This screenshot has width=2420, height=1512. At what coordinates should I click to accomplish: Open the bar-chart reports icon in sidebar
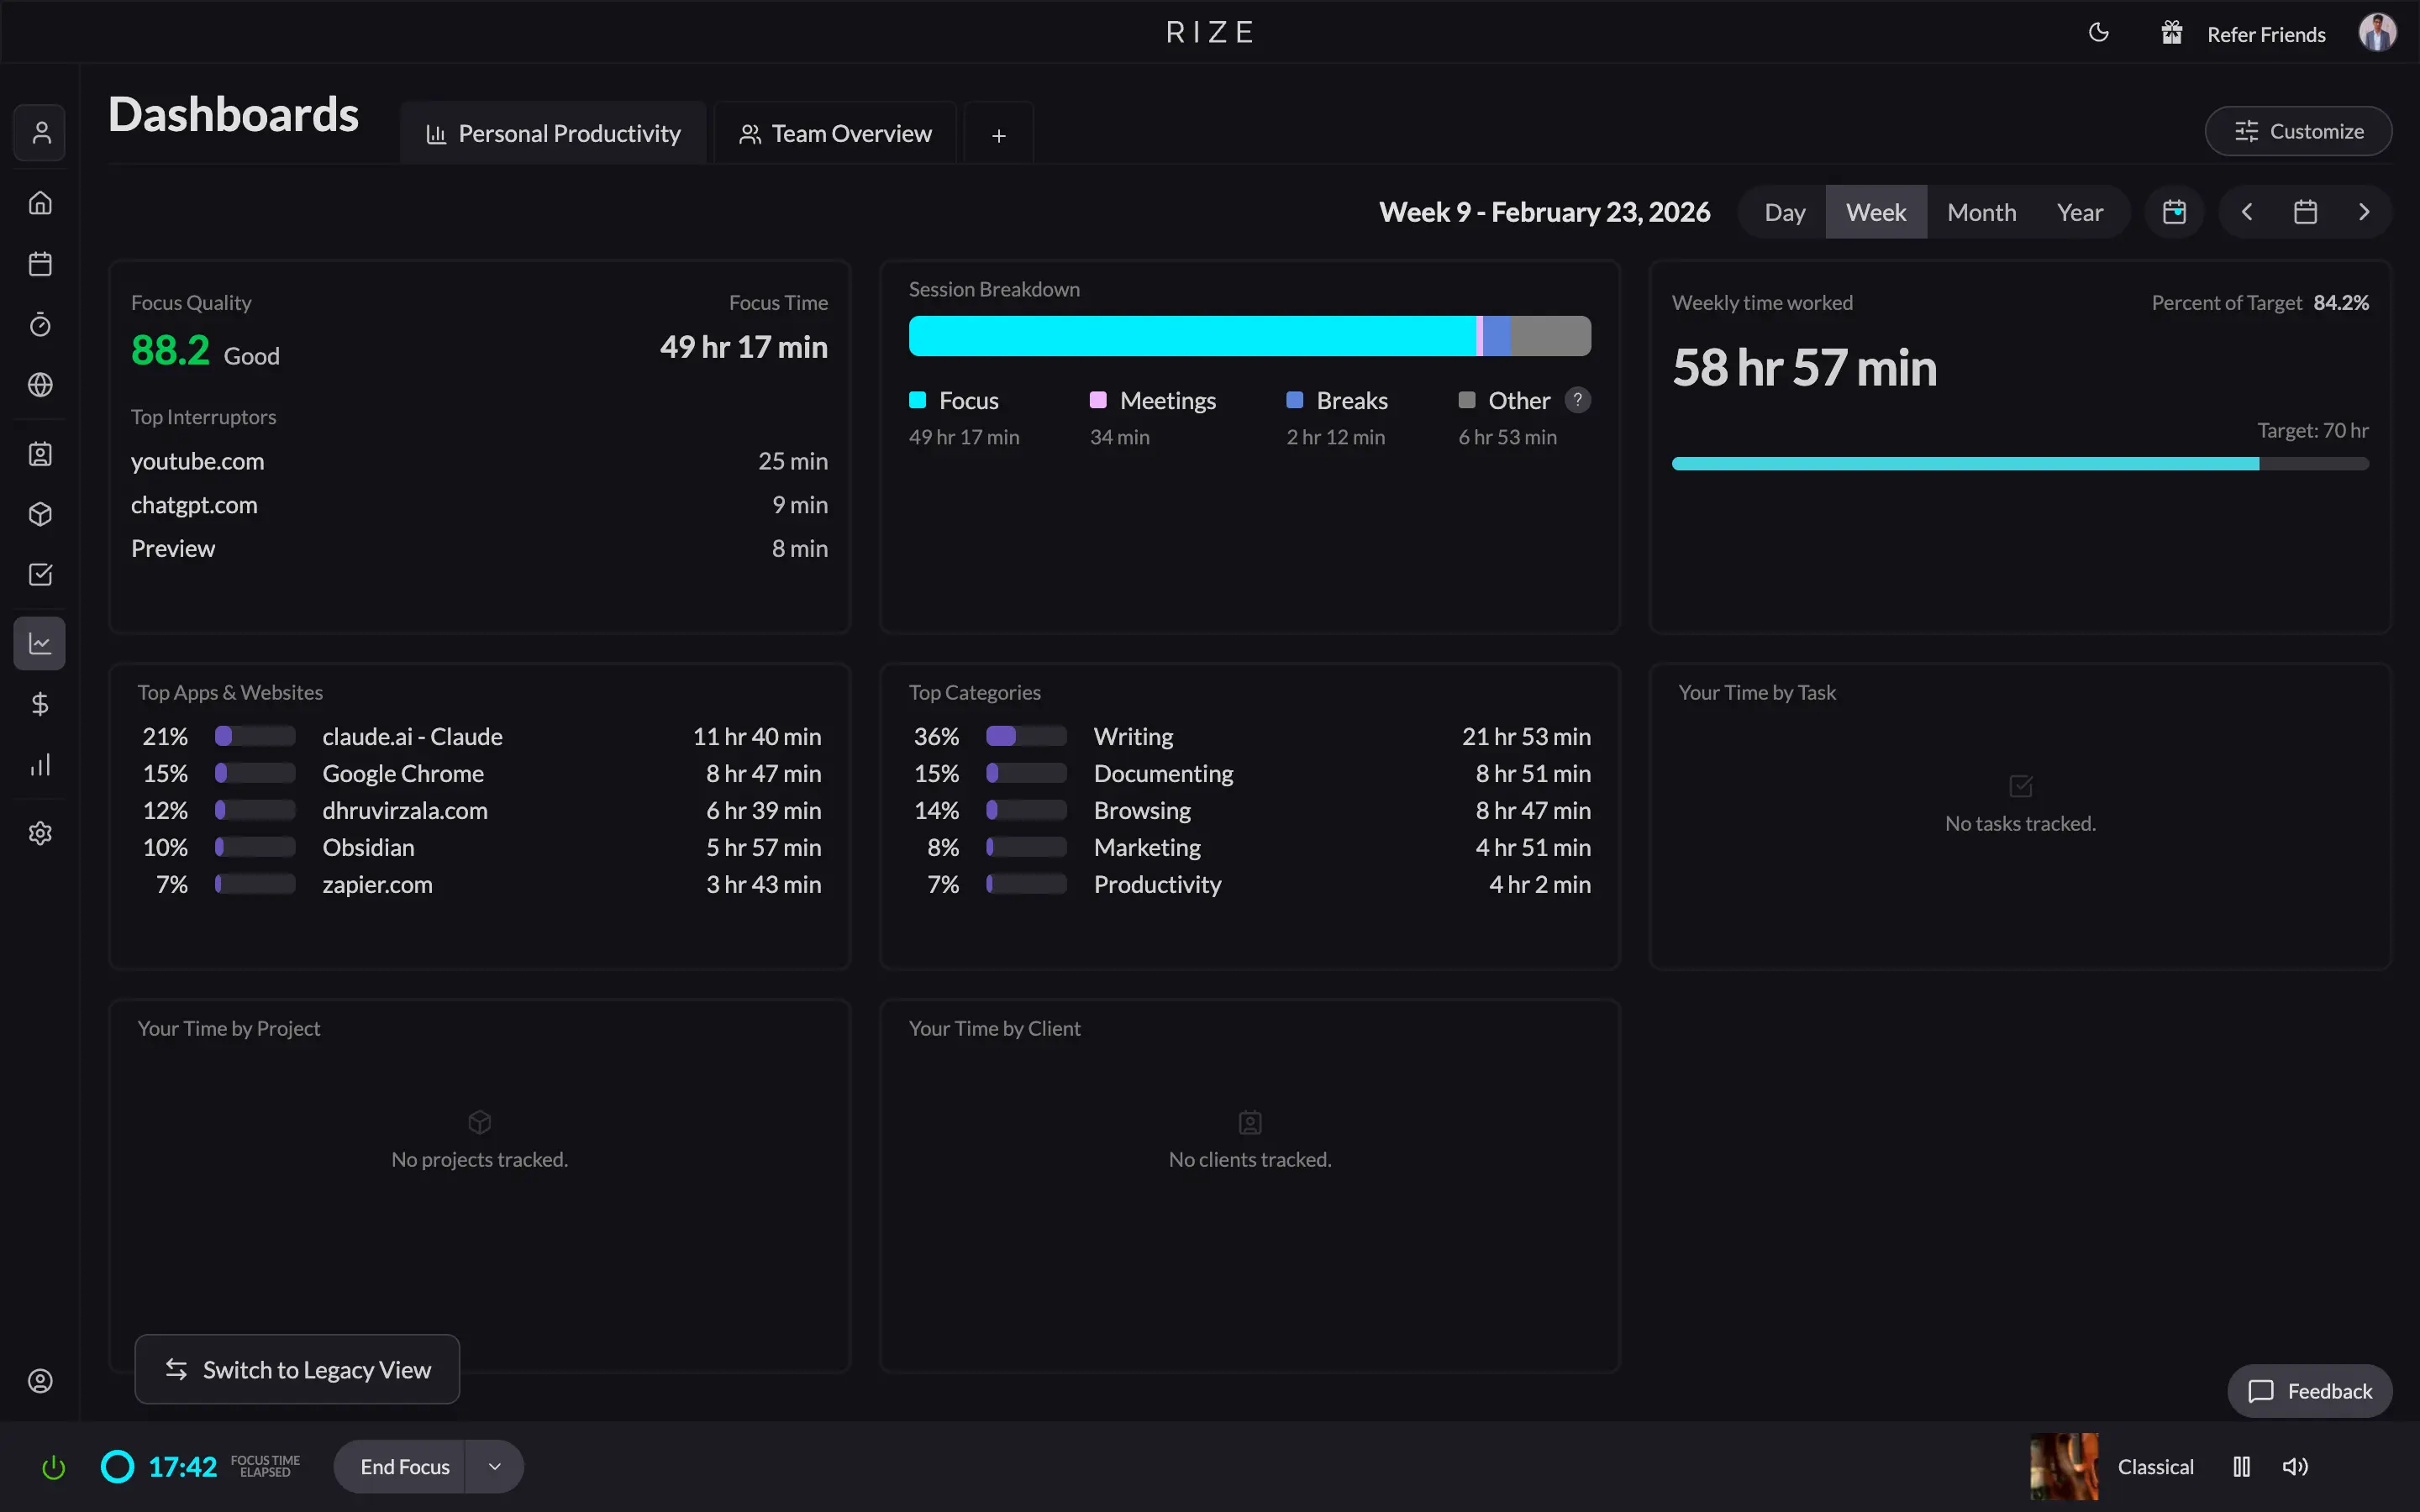40,765
